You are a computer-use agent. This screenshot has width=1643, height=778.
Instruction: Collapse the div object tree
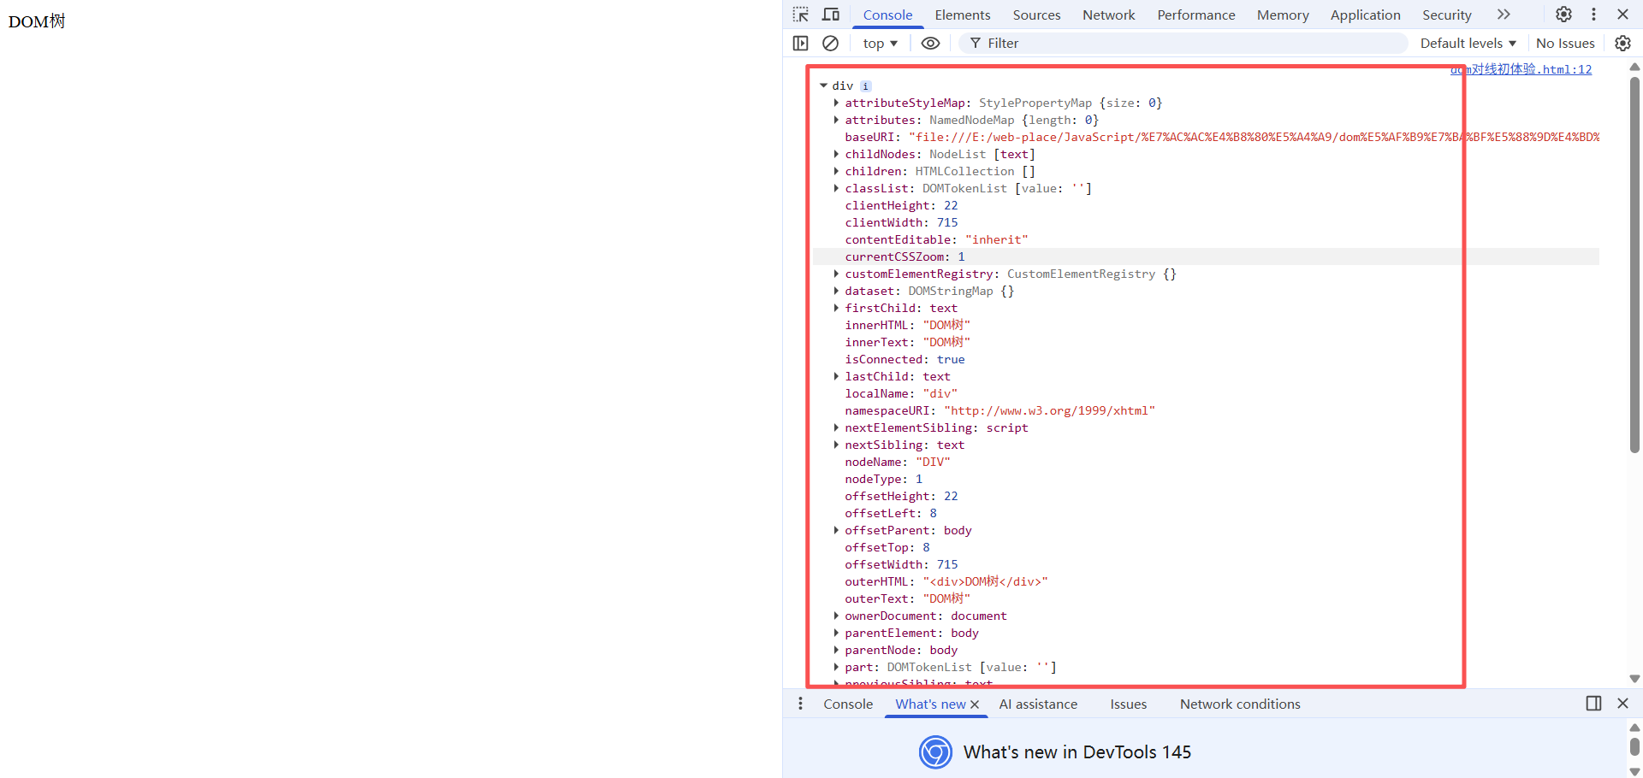click(823, 85)
